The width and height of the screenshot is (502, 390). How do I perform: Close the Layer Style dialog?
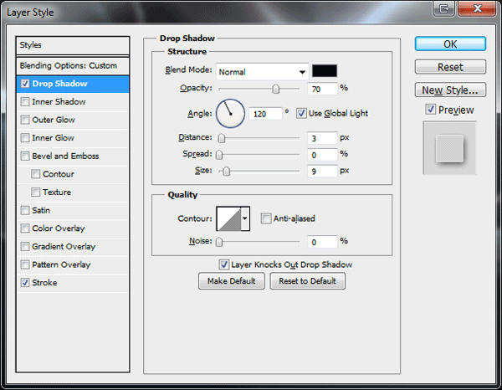click(477, 8)
